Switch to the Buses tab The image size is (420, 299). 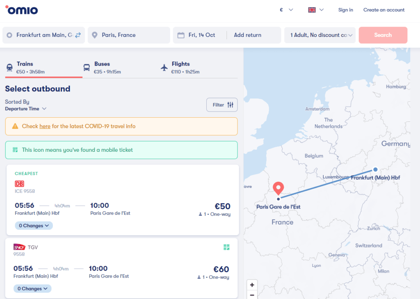coord(121,68)
